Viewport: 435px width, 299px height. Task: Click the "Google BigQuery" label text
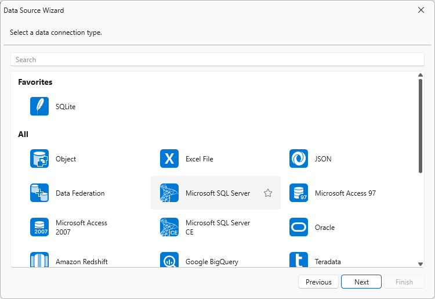click(212, 262)
